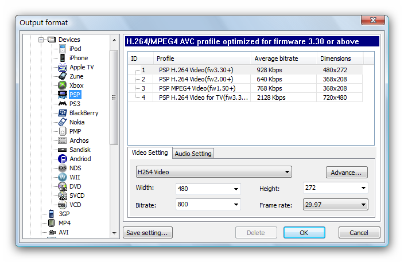Click the Archos device icon

pos(63,140)
